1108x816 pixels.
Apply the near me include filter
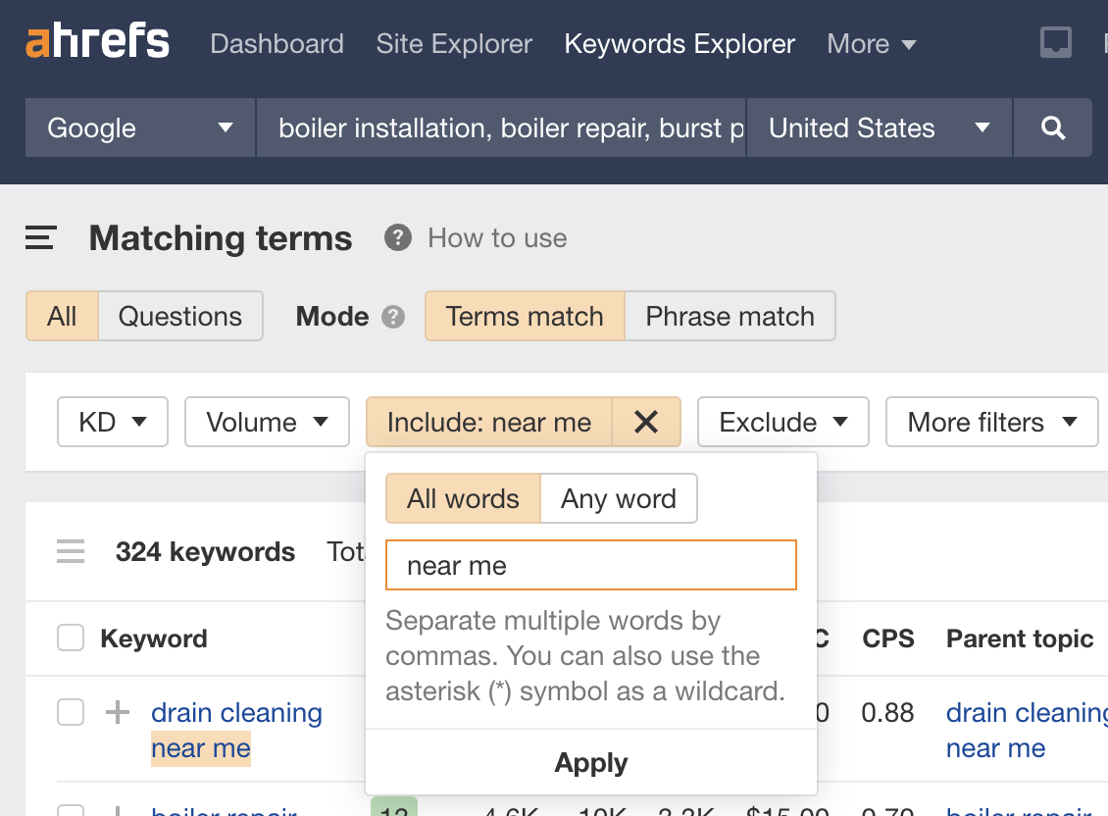tap(590, 762)
